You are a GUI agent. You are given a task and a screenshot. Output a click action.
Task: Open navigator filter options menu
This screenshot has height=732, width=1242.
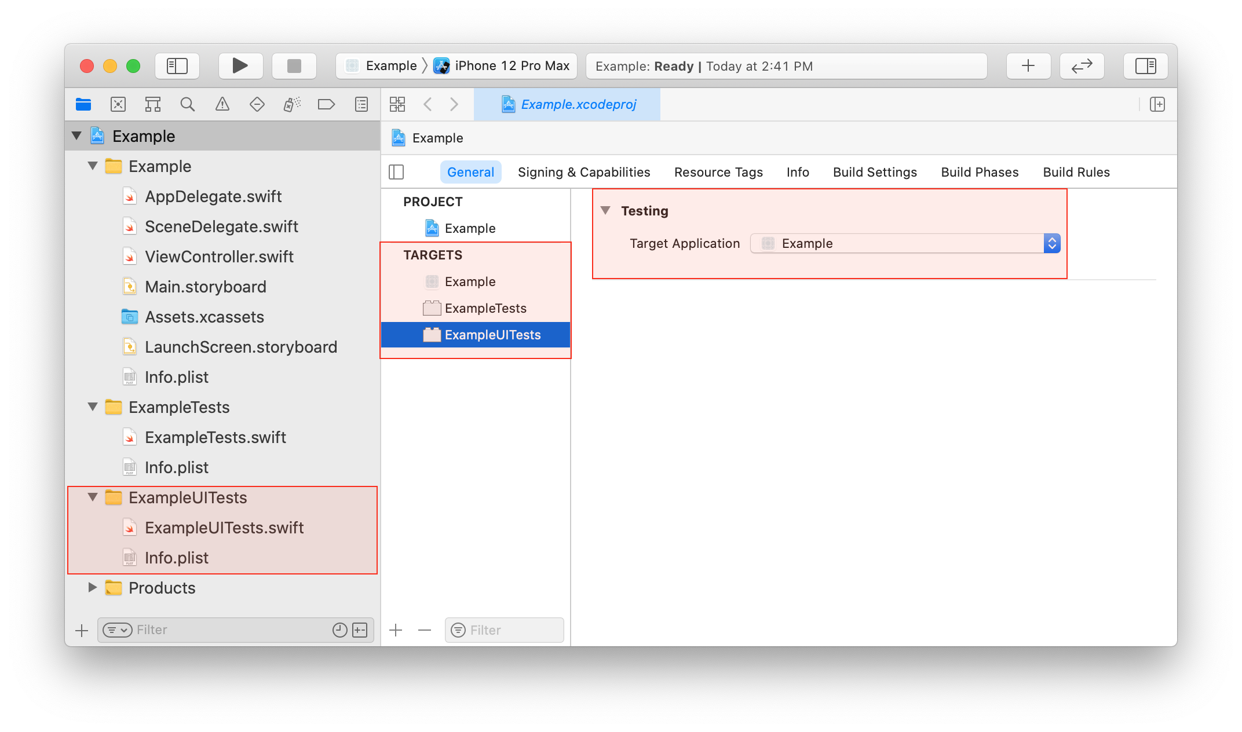pos(118,630)
